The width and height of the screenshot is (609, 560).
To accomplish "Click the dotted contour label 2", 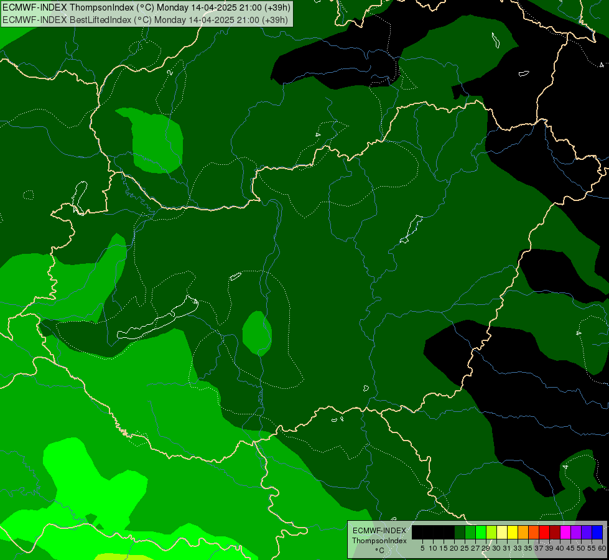I will (170, 72).
